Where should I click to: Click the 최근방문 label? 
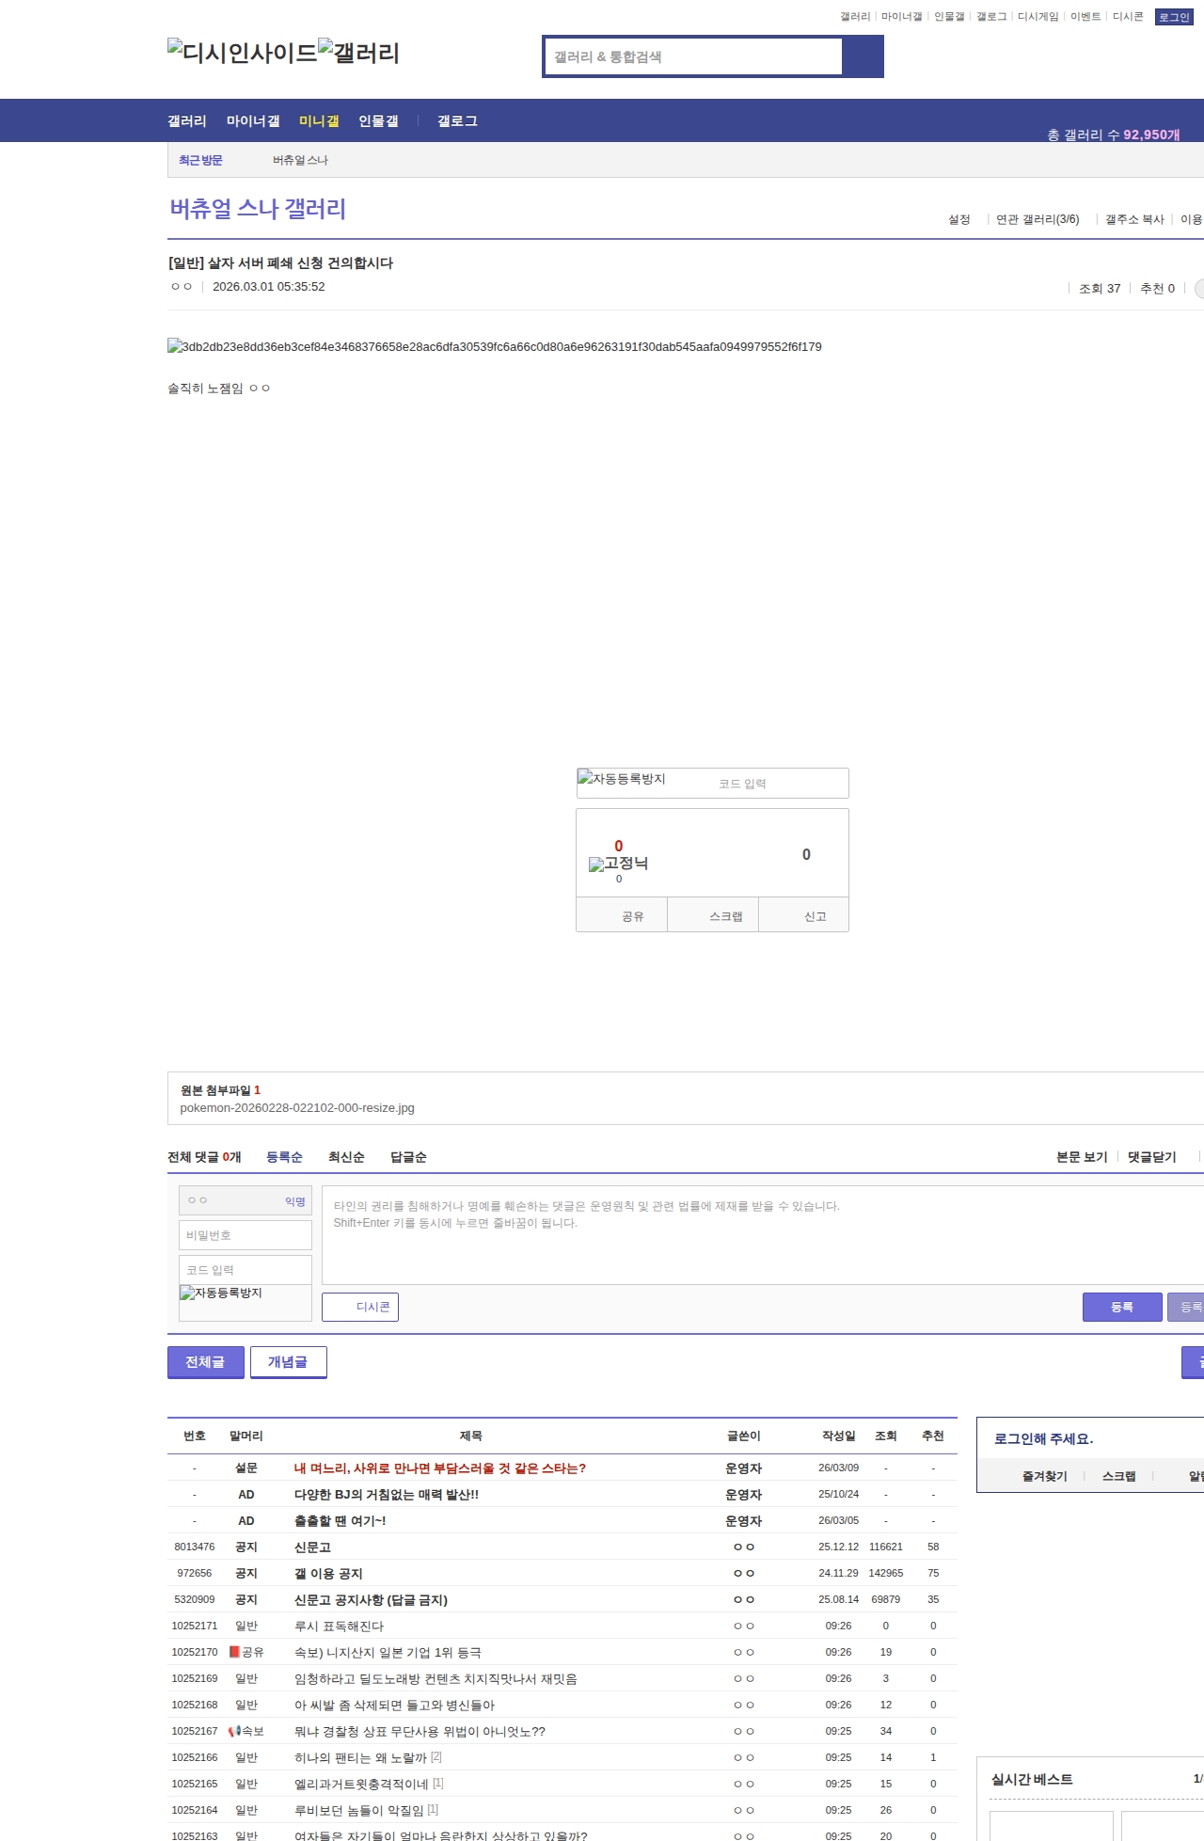[x=200, y=160]
